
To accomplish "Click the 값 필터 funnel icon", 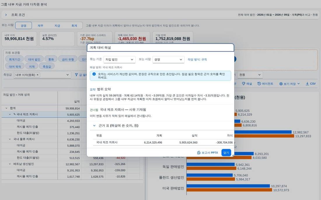I will tap(76, 75).
